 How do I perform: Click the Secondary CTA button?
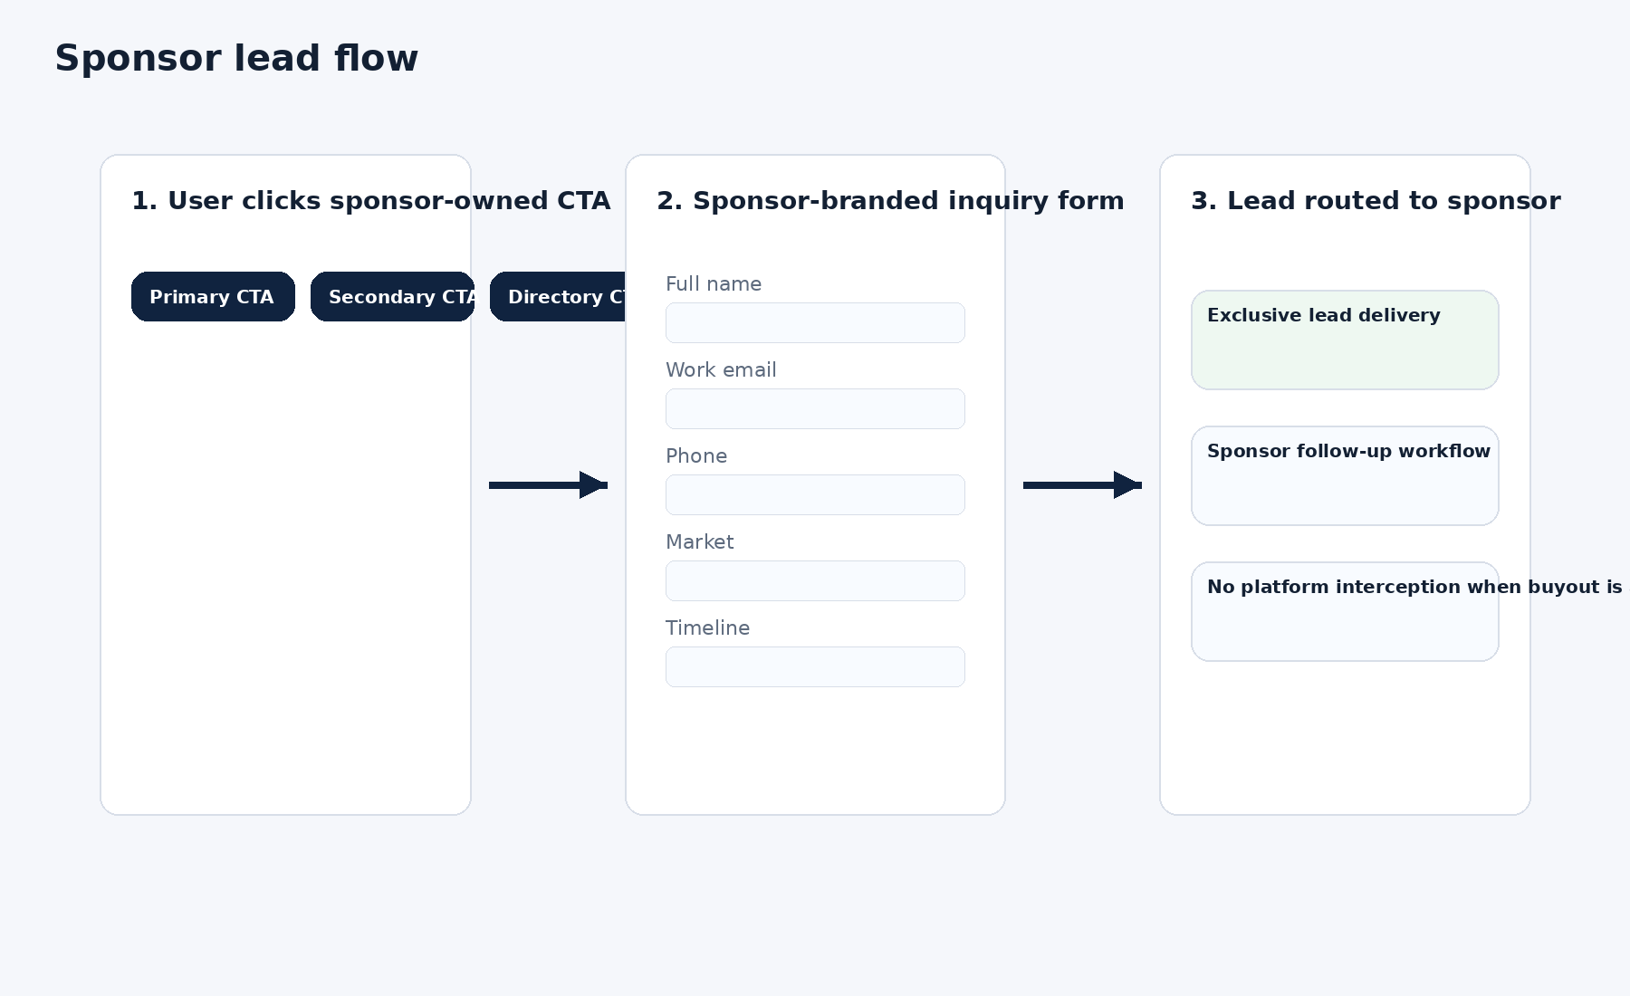(x=391, y=296)
